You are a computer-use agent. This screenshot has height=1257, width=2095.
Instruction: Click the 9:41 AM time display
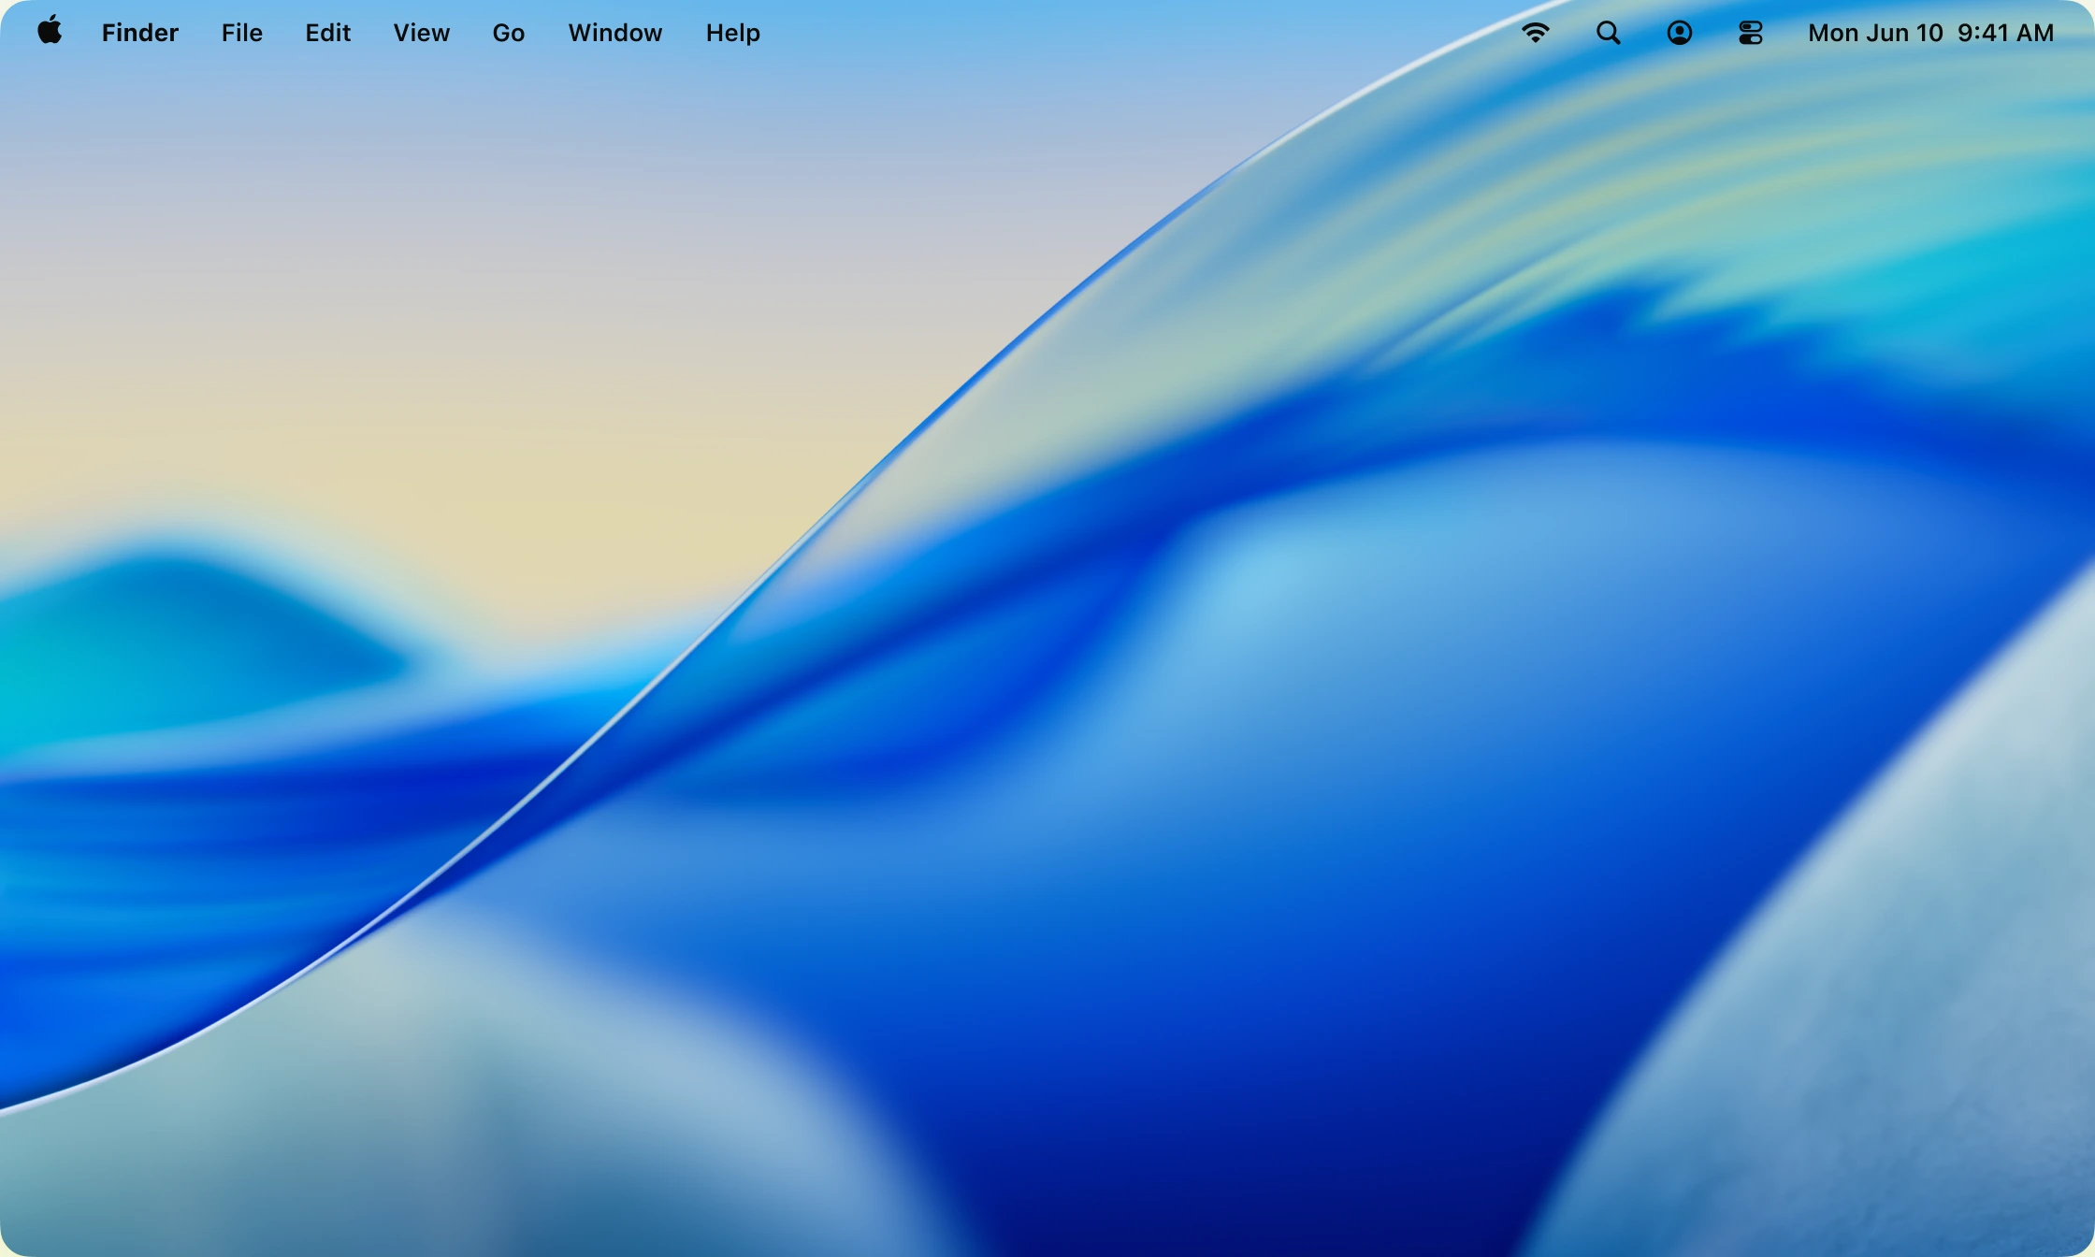pos(2005,33)
